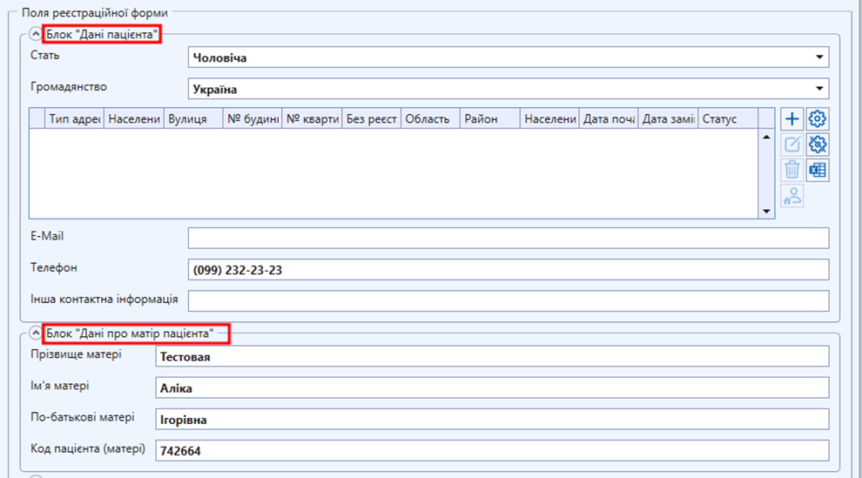Add a new address row with plus icon
The width and height of the screenshot is (862, 478).
coord(791,118)
